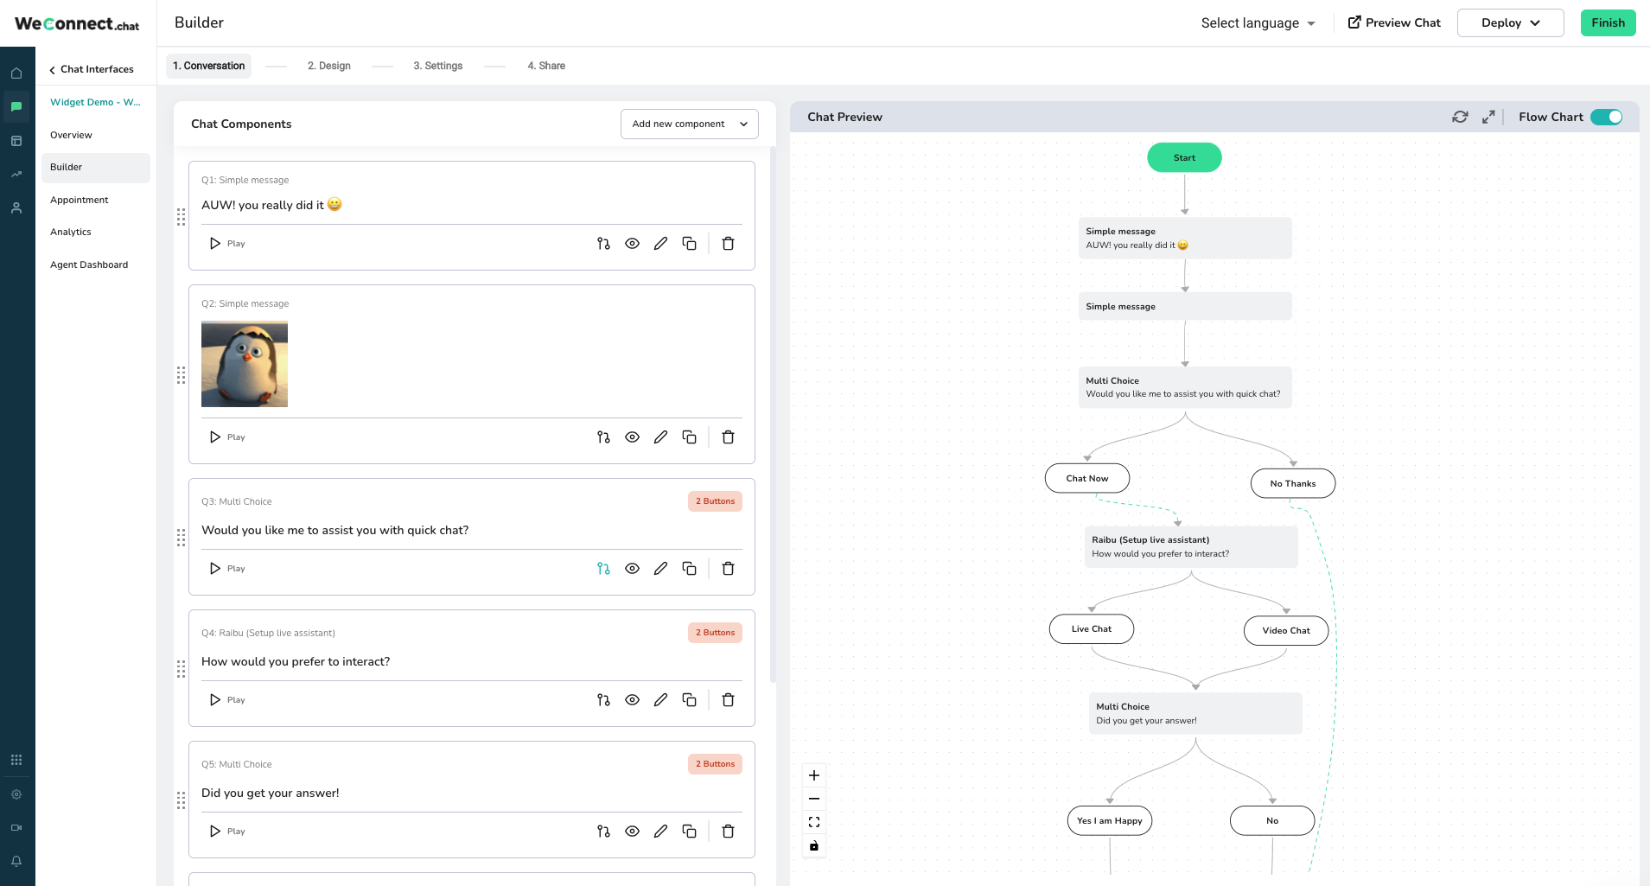Lock the flow chart canvas
Screen dimensions: 1650x886
(814, 845)
